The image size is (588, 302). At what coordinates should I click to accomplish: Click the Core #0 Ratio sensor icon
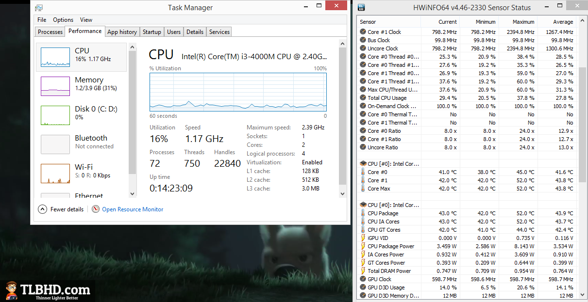point(363,131)
